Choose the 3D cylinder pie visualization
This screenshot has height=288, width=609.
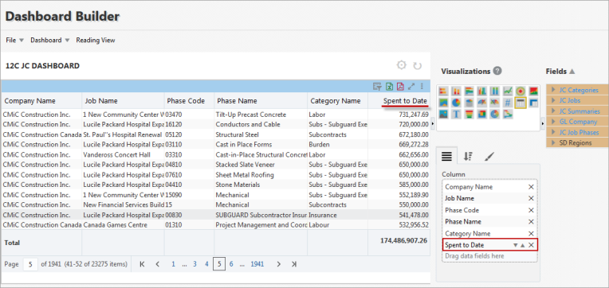[470, 103]
